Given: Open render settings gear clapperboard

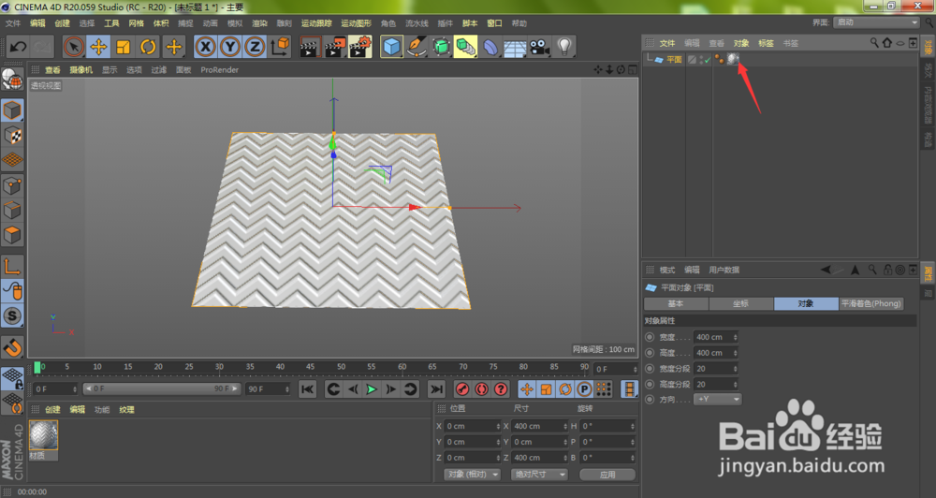Looking at the screenshot, I should pyautogui.click(x=360, y=47).
